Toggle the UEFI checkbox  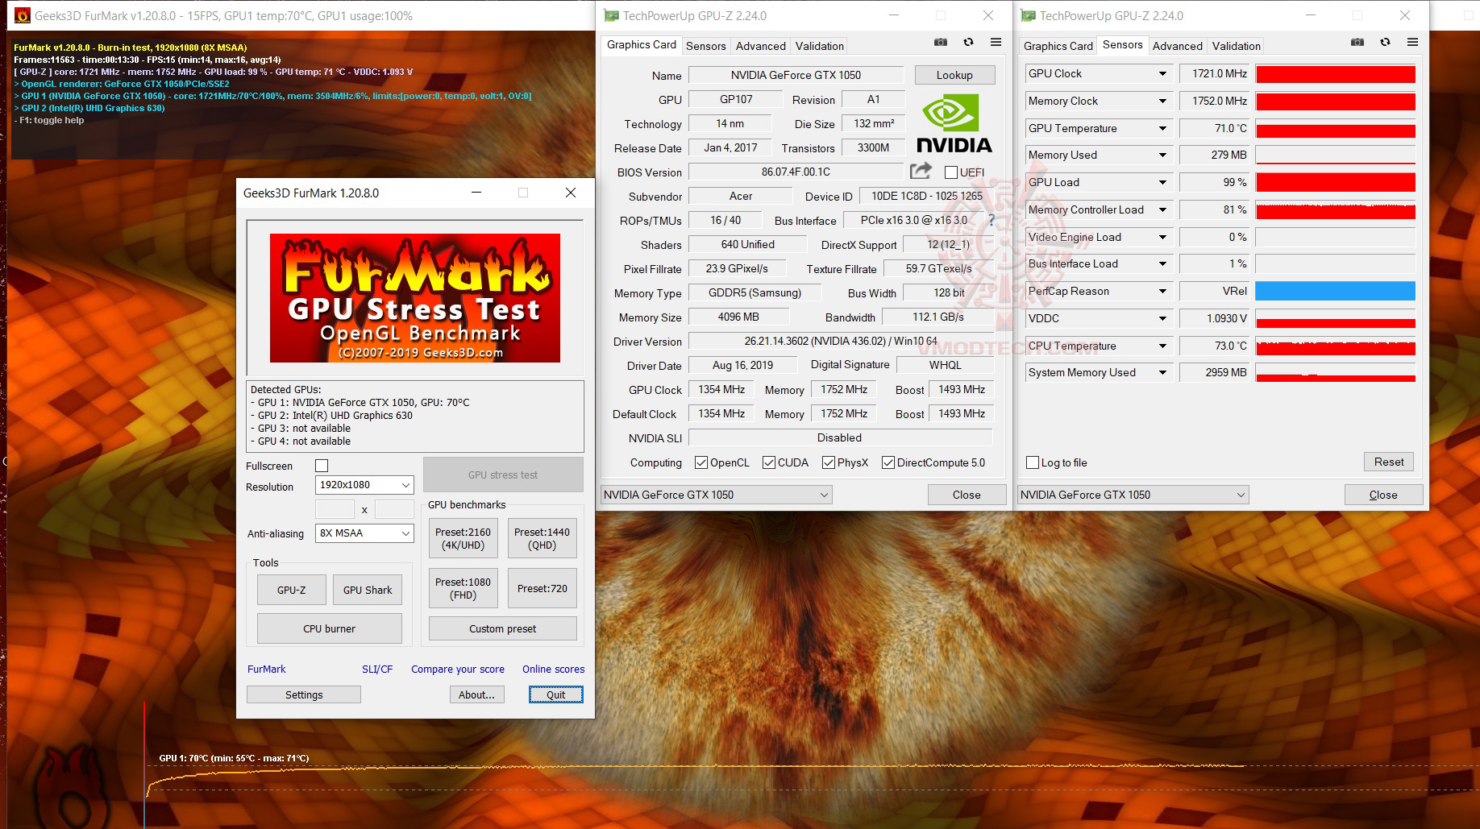pos(951,172)
